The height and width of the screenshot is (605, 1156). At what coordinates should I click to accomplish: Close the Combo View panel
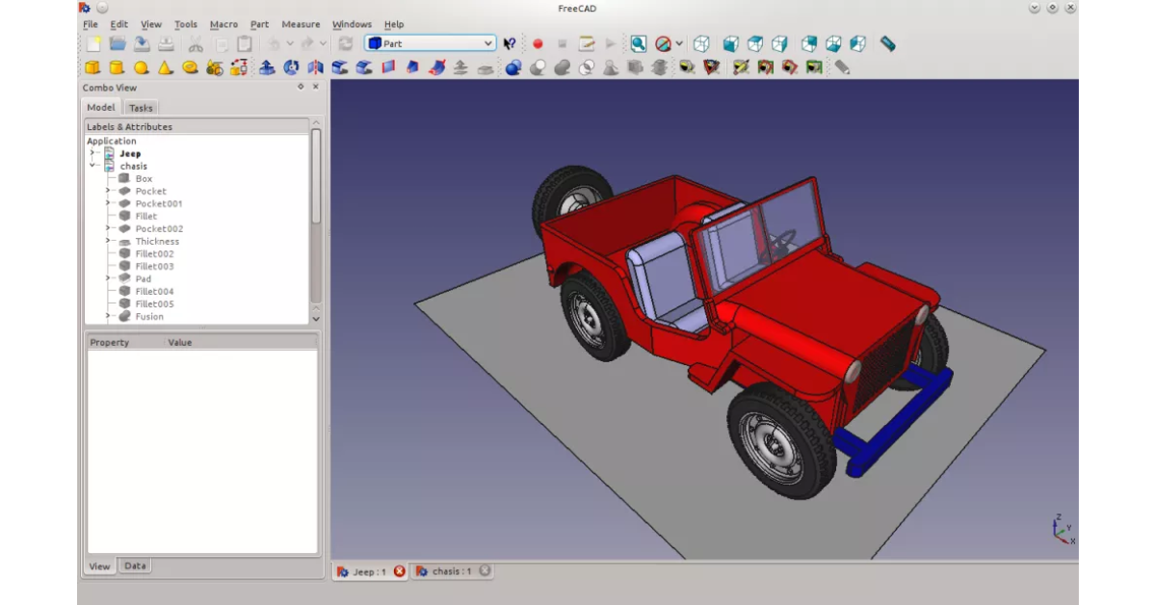pyautogui.click(x=315, y=87)
